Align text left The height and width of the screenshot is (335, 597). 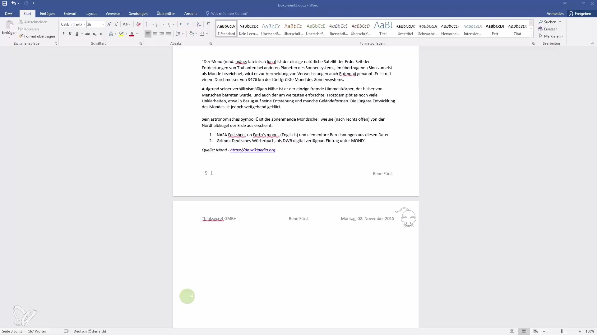tap(148, 34)
